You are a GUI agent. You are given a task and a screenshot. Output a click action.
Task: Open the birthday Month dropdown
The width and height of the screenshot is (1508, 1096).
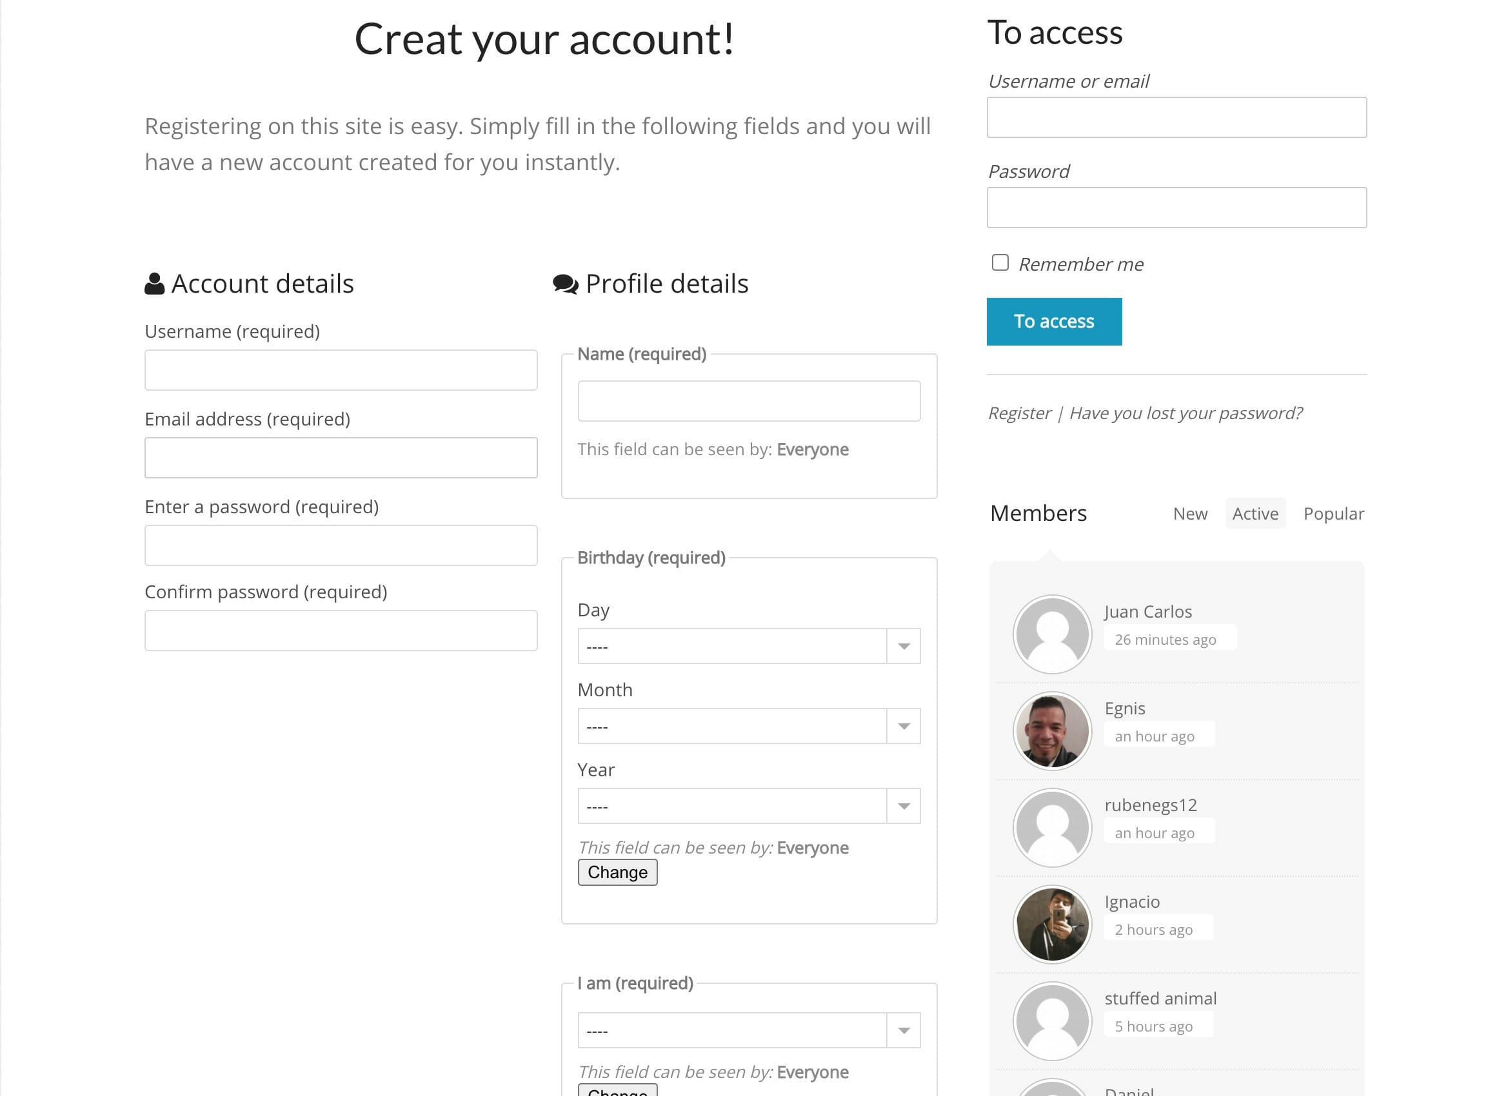tap(749, 726)
